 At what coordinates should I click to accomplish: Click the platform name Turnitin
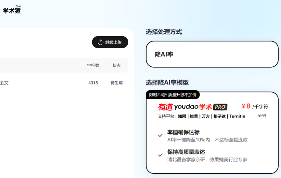pos(237,117)
